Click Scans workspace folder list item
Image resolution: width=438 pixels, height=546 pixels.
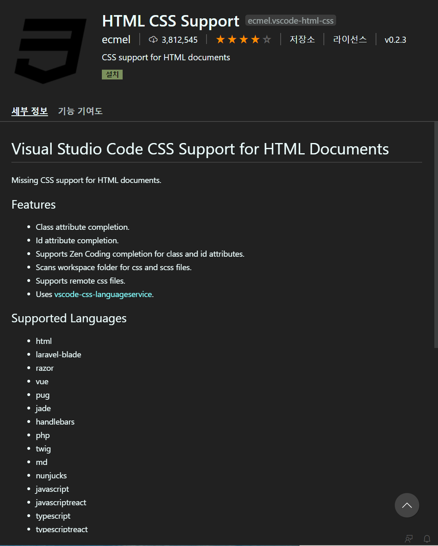tap(114, 267)
